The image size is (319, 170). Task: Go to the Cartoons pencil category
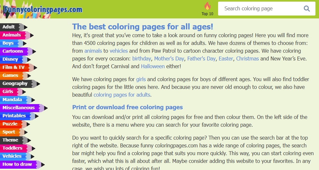(18, 51)
